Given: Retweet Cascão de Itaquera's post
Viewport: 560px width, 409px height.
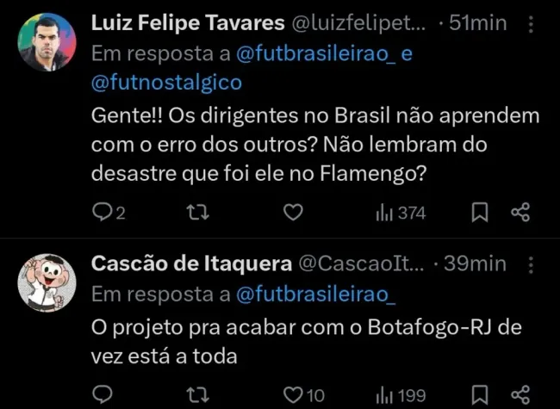Looking at the screenshot, I should 196,395.
